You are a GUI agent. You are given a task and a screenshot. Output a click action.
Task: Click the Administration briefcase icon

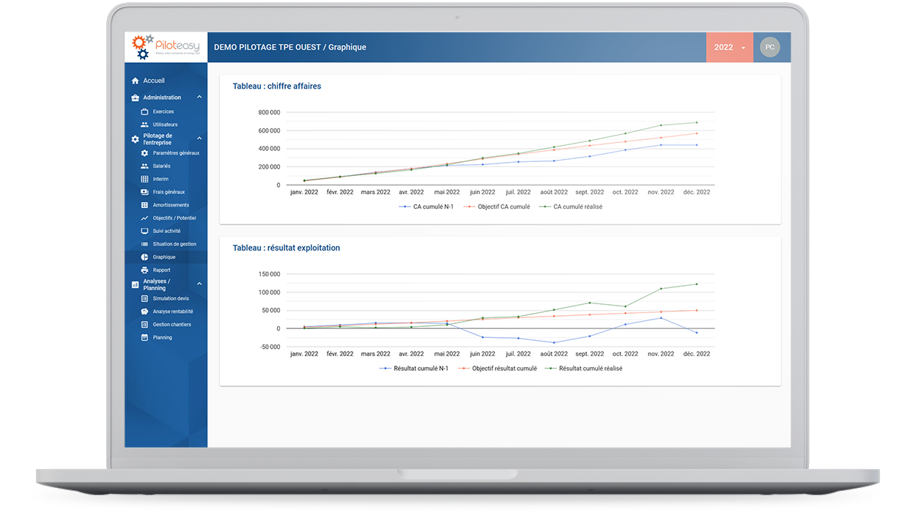click(x=135, y=97)
